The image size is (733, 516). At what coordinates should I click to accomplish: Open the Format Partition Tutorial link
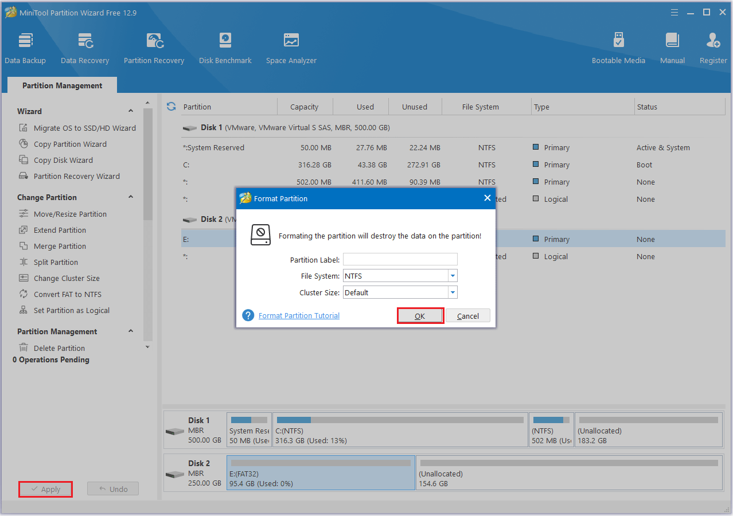click(x=299, y=315)
